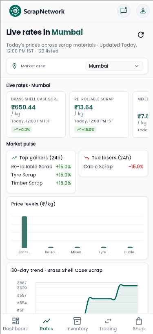
Task: Click the Brass bar in Price levels chart
Action: [x=24, y=232]
